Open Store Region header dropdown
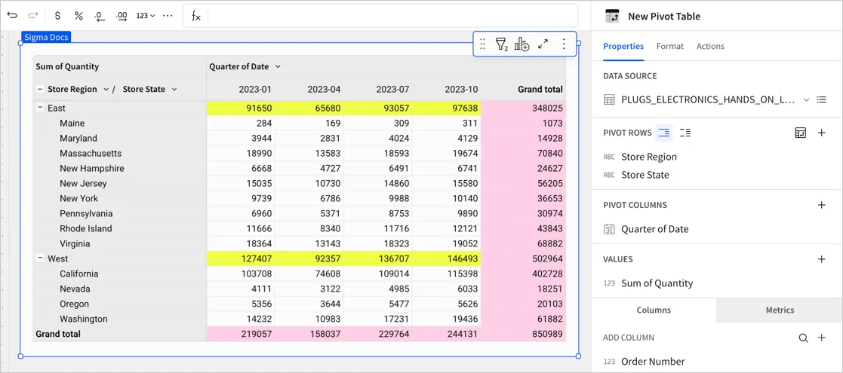 (x=106, y=89)
